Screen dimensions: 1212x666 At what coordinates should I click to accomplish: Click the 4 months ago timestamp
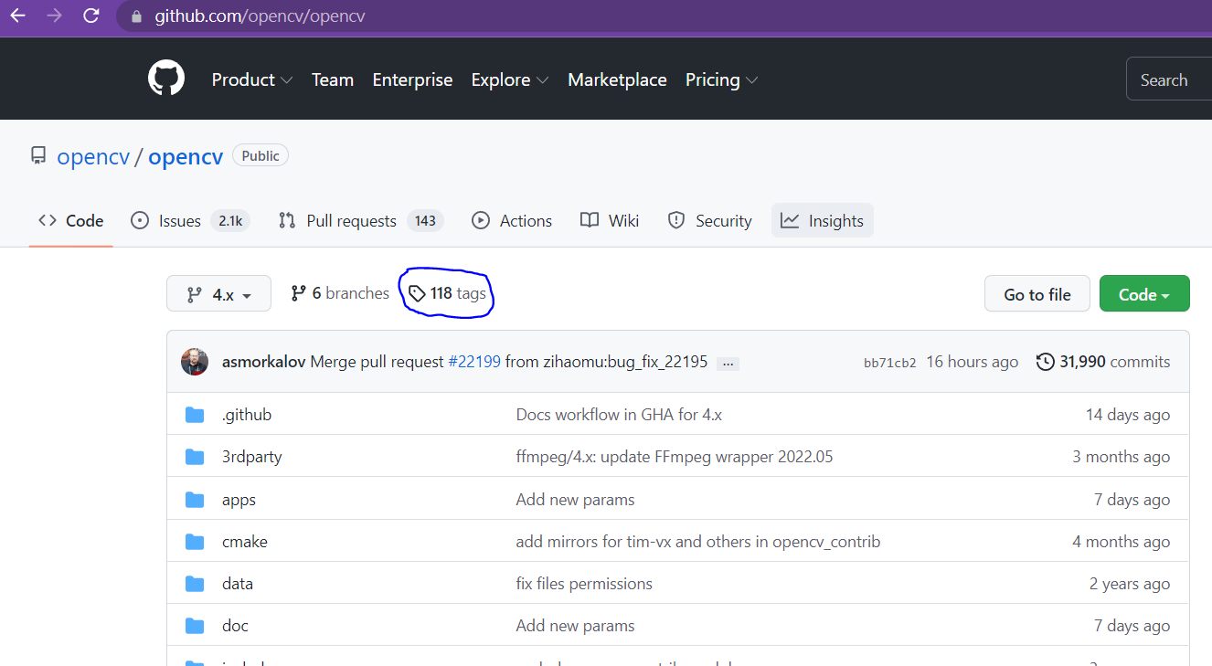[1122, 542]
